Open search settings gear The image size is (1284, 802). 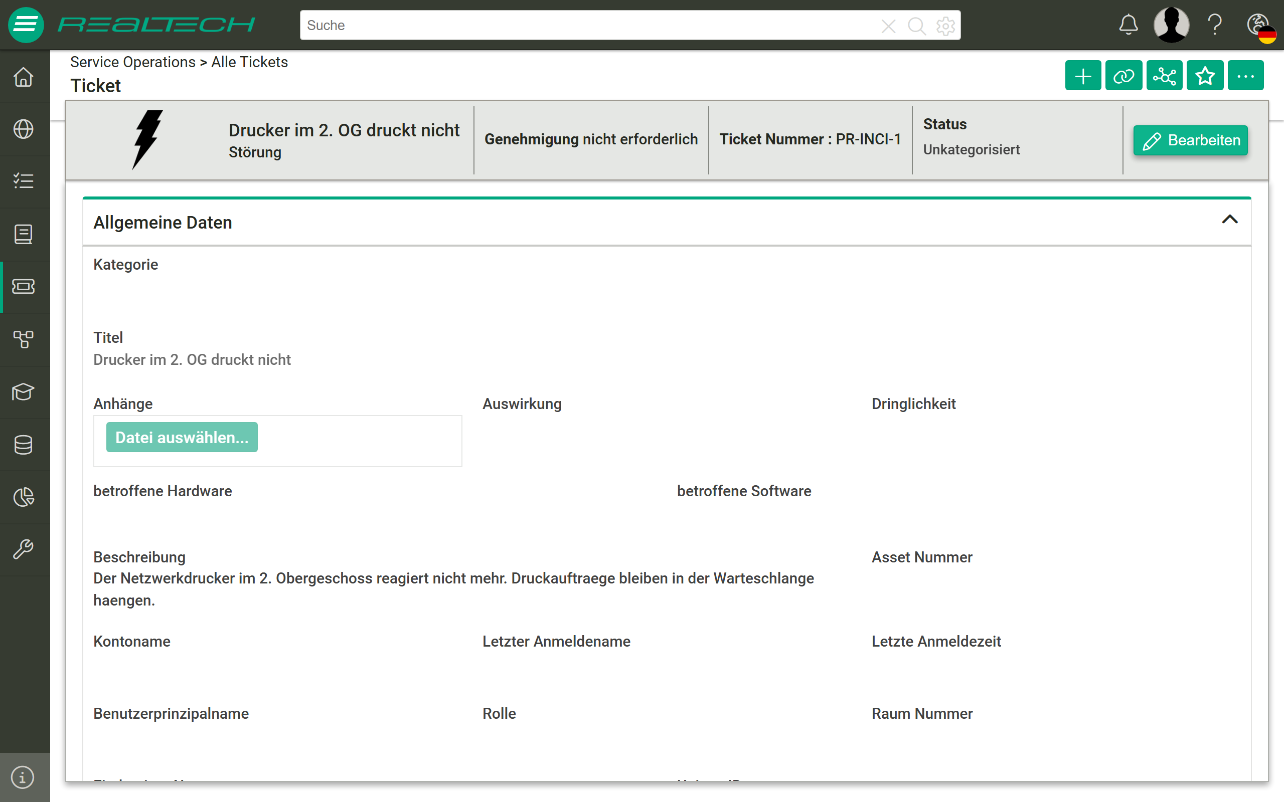(945, 26)
